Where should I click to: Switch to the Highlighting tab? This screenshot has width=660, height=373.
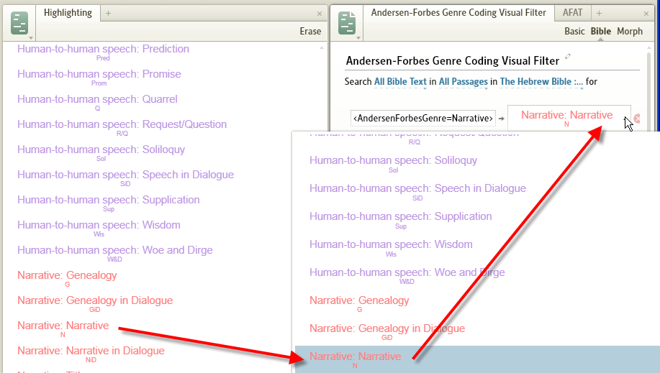pos(68,13)
